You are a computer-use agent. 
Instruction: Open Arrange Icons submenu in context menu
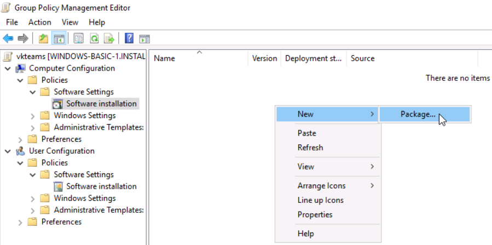point(321,186)
